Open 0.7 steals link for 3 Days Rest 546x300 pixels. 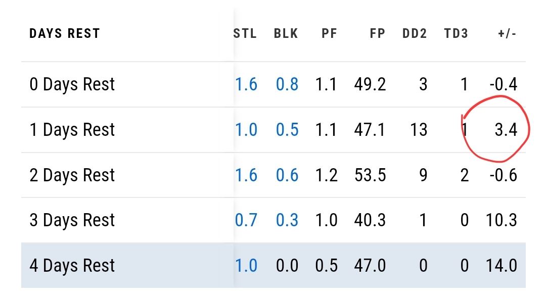[246, 220]
